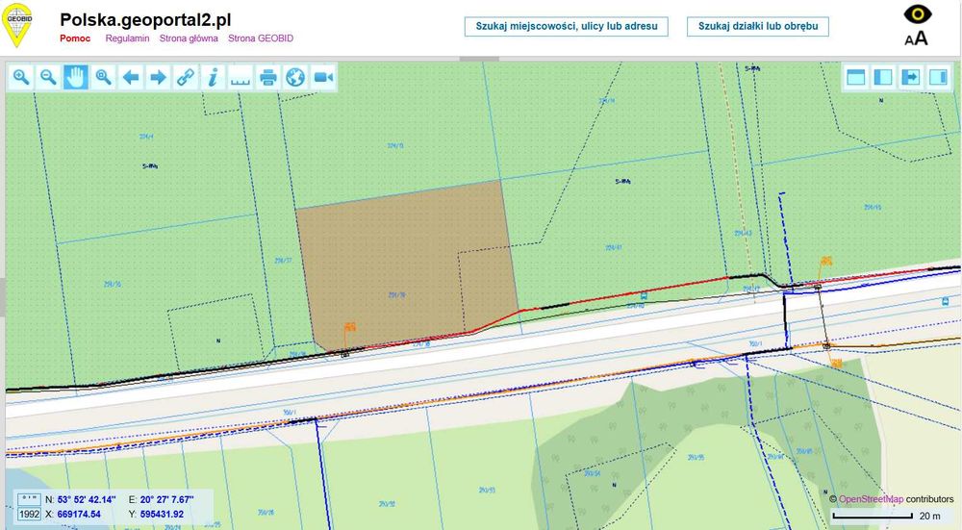Open the Strona GEOBID link
962x530 pixels.
[261, 38]
